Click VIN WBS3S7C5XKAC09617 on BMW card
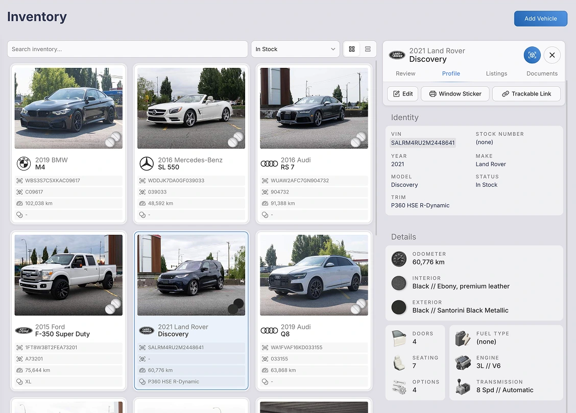The width and height of the screenshot is (576, 413). pyautogui.click(x=53, y=181)
